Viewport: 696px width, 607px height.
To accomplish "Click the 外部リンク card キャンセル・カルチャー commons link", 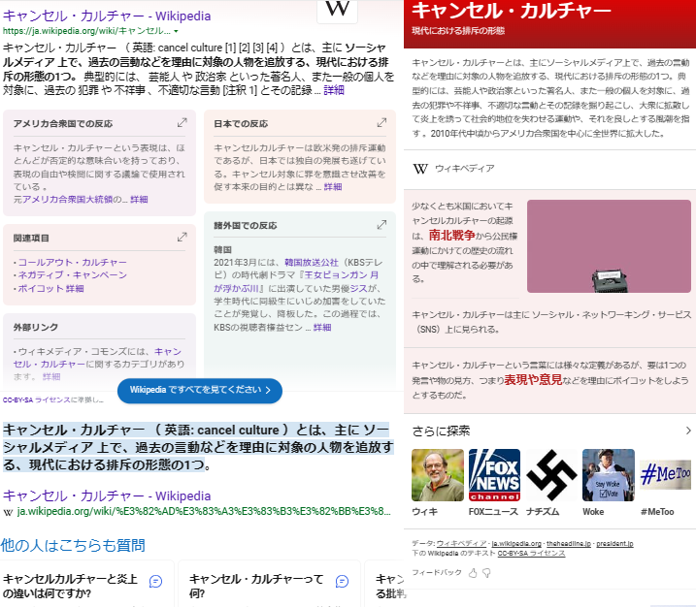I will [98, 358].
